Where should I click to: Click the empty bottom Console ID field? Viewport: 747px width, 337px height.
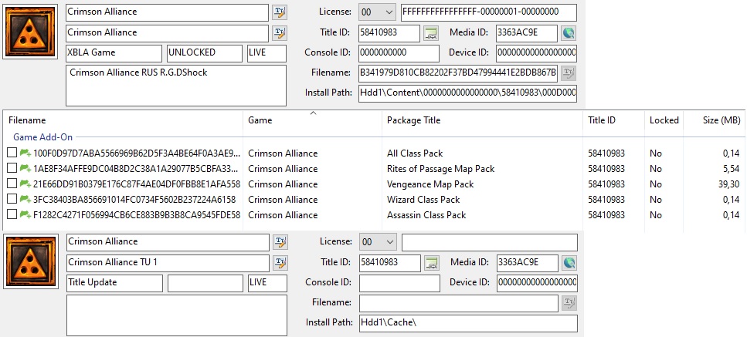[x=399, y=283]
